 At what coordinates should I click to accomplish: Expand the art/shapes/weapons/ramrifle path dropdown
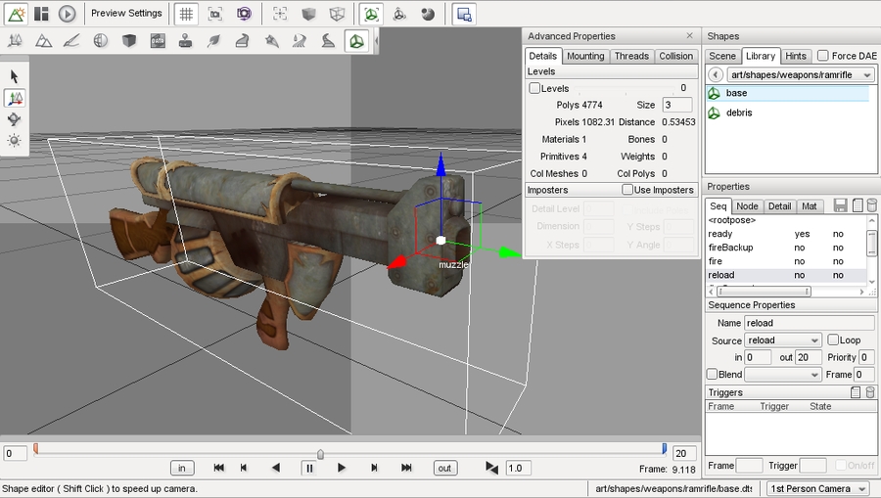[800, 74]
